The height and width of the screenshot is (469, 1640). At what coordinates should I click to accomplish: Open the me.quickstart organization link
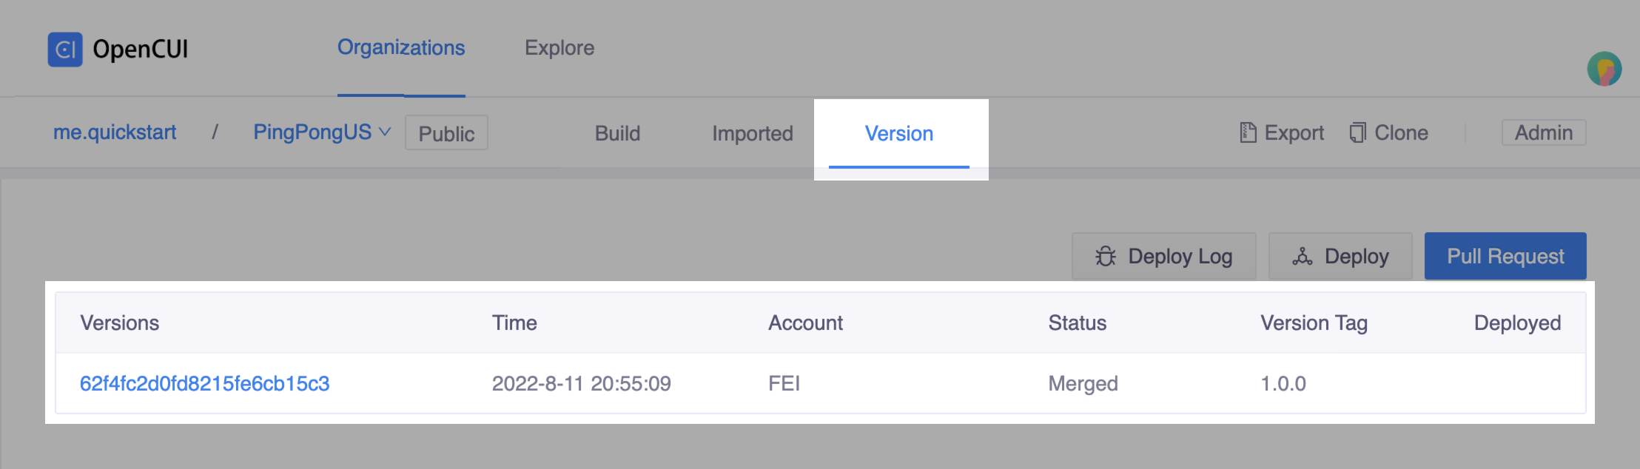tap(115, 132)
